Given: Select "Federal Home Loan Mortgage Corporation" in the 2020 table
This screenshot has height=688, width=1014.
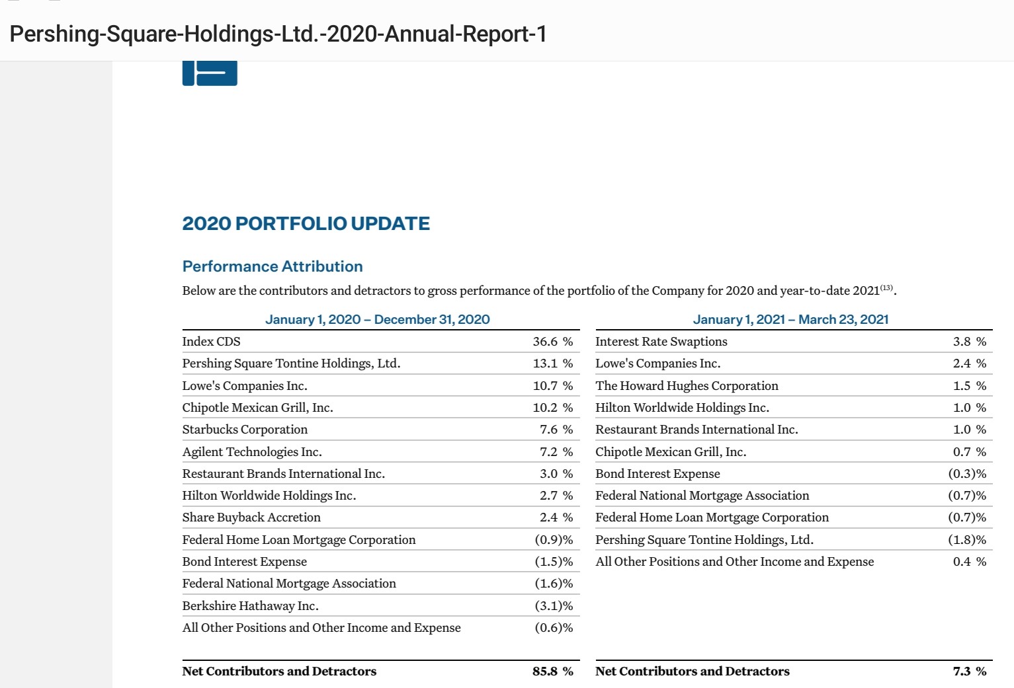Looking at the screenshot, I should [x=299, y=539].
